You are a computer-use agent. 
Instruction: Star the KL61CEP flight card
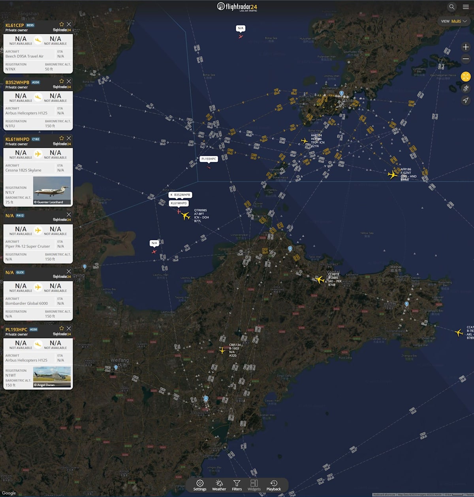[62, 24]
